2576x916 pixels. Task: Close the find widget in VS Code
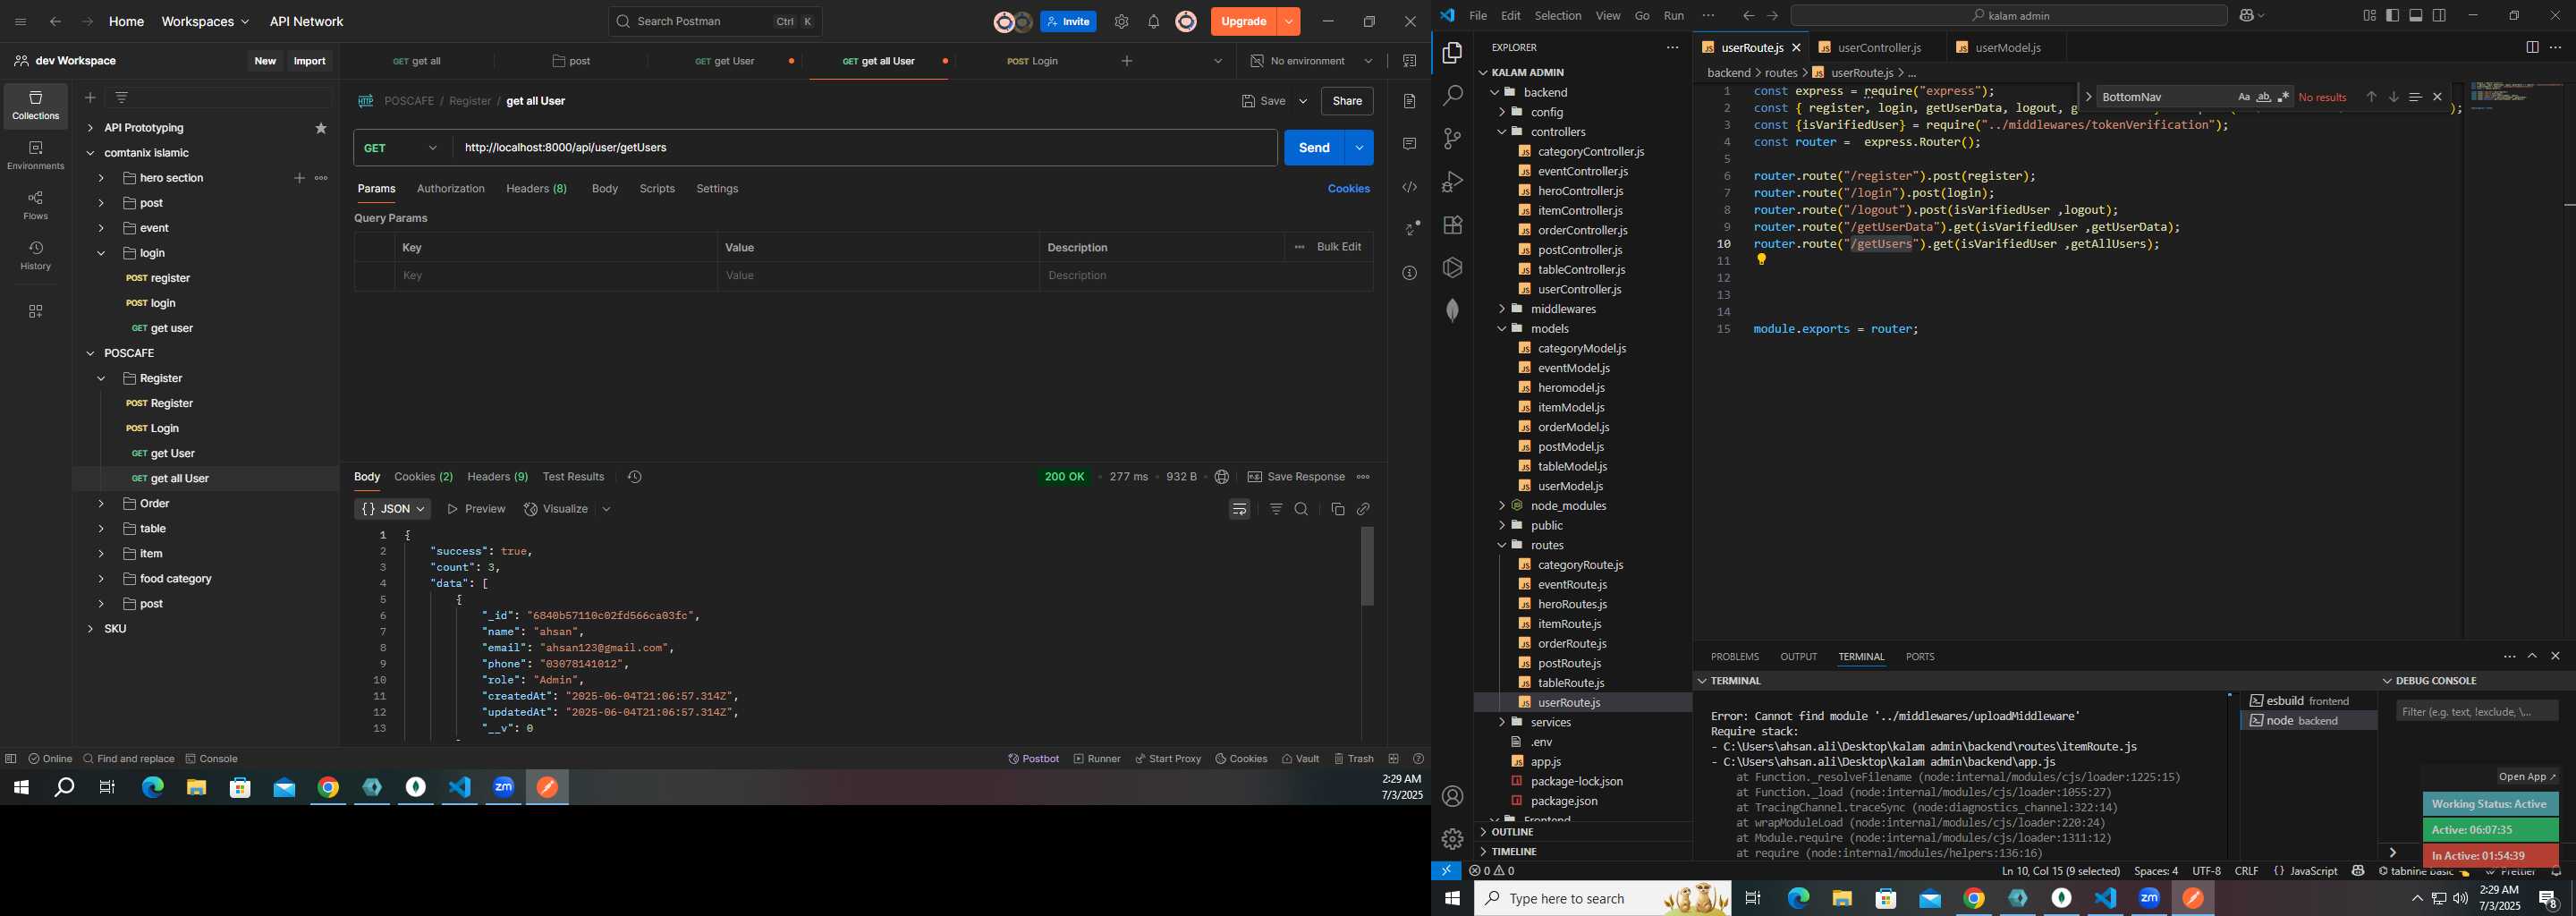point(2438,97)
